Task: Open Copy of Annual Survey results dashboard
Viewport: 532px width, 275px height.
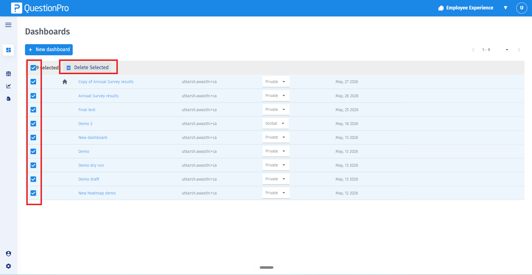Action: pos(106,82)
